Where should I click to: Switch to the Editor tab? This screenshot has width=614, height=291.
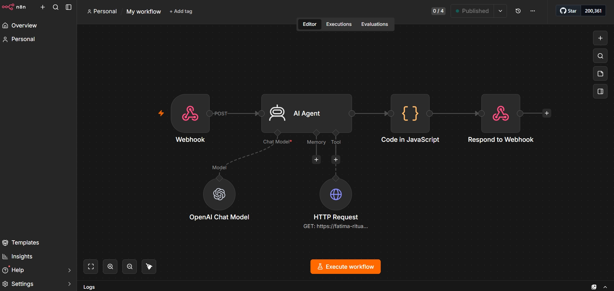[310, 24]
